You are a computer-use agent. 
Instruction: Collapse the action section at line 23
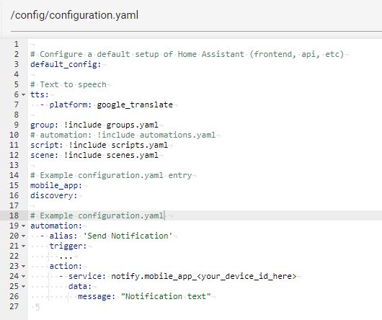(x=23, y=266)
